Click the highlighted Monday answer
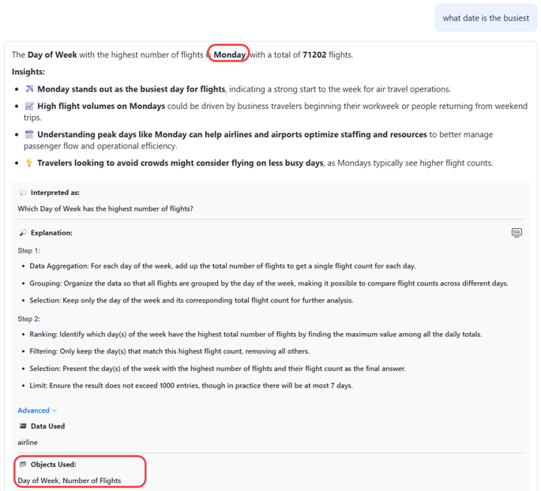Image resolution: width=541 pixels, height=491 pixels. [x=229, y=54]
